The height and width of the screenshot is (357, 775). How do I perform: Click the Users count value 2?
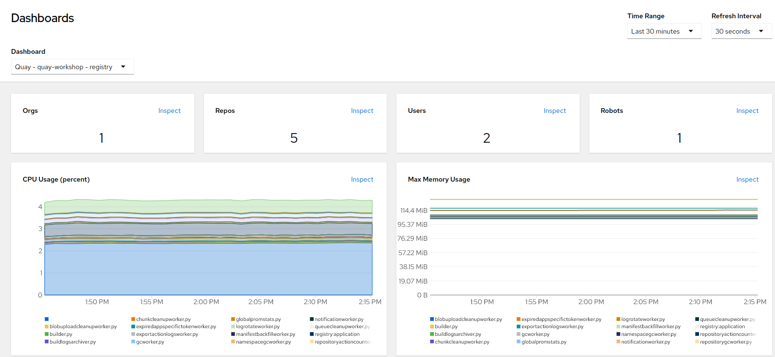(x=486, y=138)
